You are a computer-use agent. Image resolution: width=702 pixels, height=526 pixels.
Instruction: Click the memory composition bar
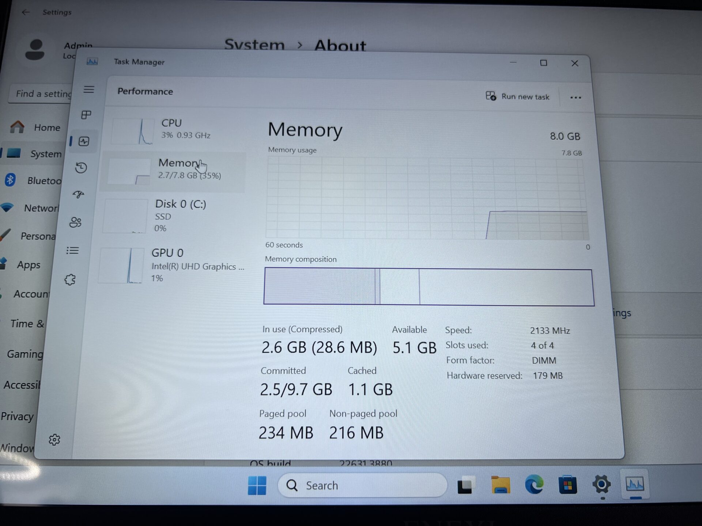pos(429,287)
